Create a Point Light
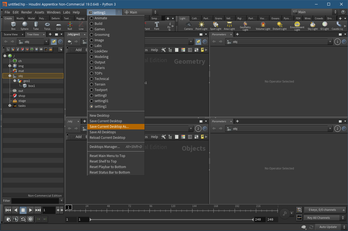 pyautogui.click(x=201, y=26)
